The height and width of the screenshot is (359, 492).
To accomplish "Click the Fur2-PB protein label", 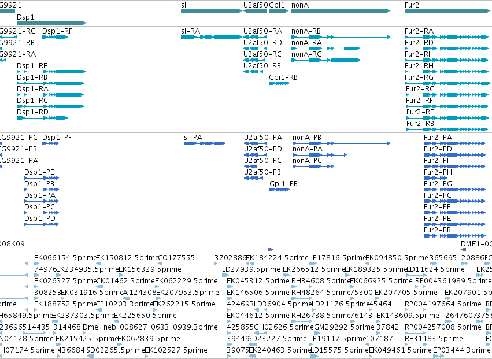I will coord(437,230).
